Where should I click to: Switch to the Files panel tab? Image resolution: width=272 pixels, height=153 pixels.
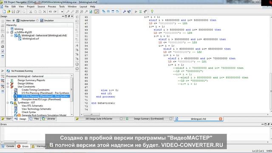coord(34,119)
